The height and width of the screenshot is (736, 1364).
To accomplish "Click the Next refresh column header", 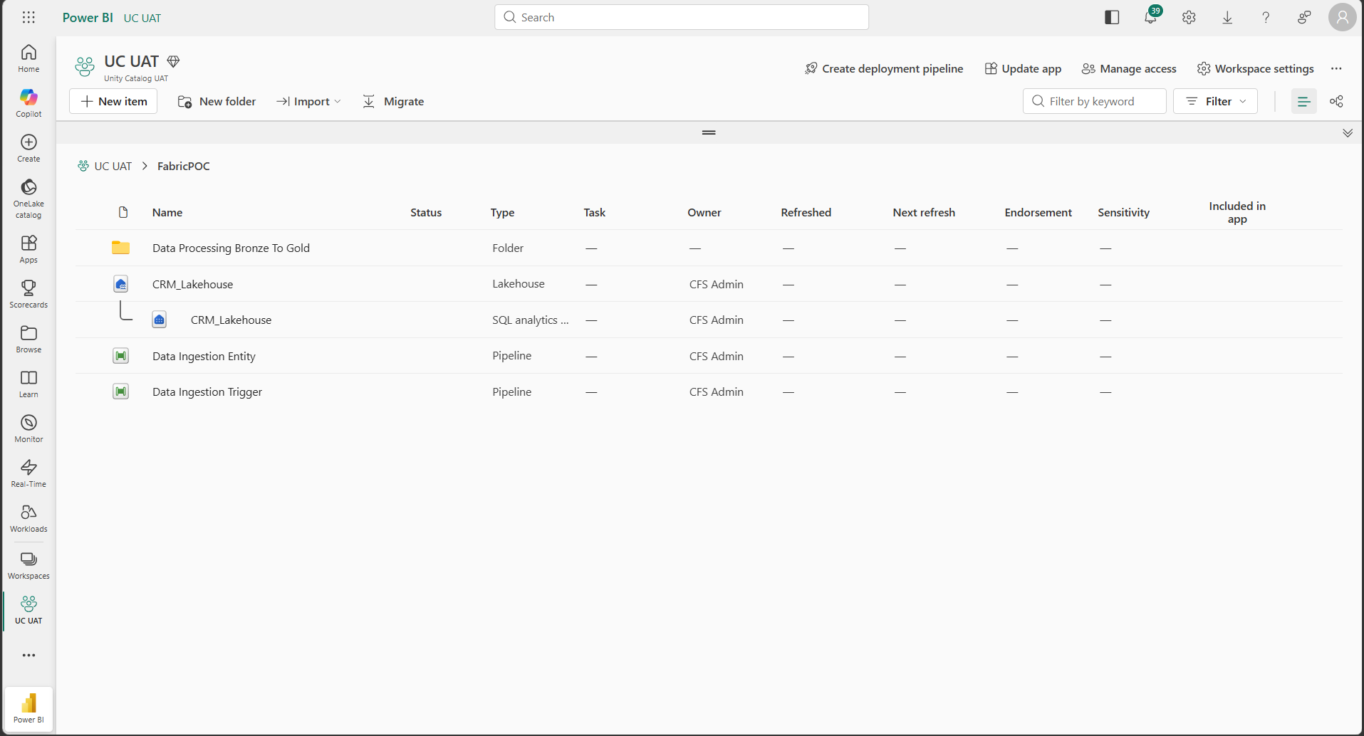I will point(924,212).
